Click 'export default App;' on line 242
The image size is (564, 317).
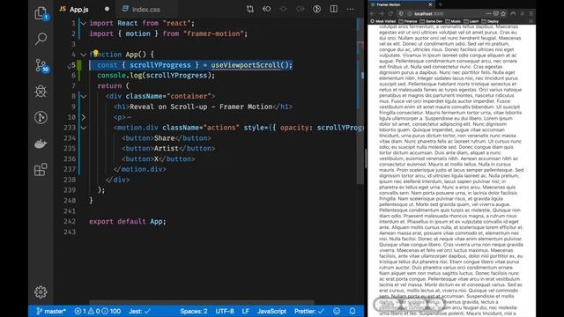(128, 221)
